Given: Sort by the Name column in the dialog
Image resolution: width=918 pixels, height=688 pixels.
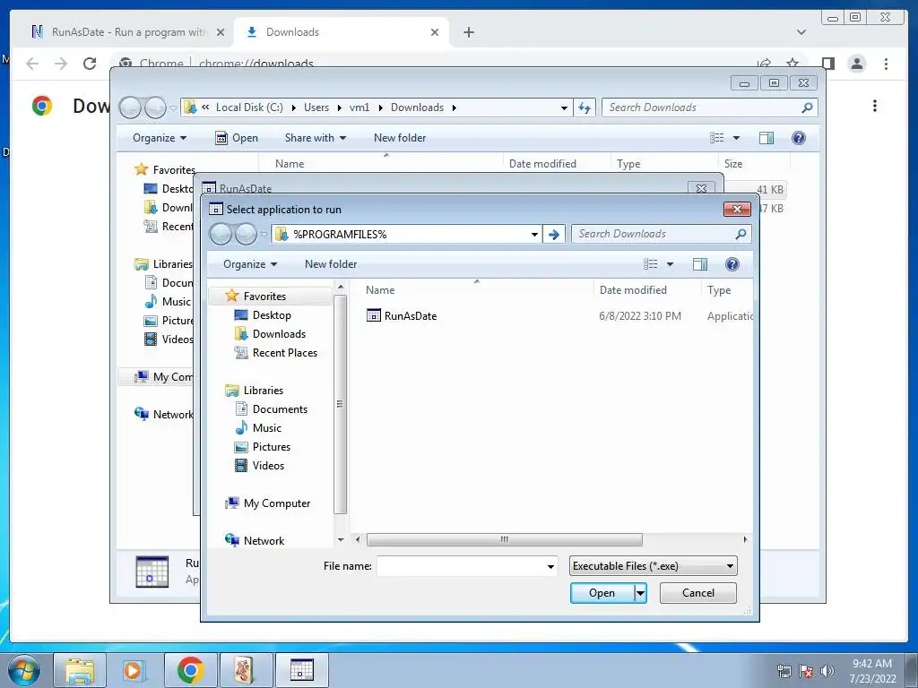Looking at the screenshot, I should click(380, 289).
